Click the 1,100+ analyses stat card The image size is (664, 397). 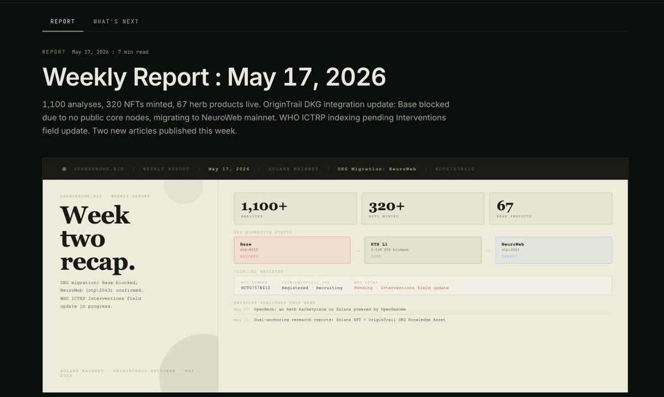[x=295, y=209]
